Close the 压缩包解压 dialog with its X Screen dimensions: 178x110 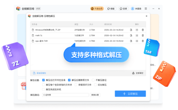coord(146,16)
